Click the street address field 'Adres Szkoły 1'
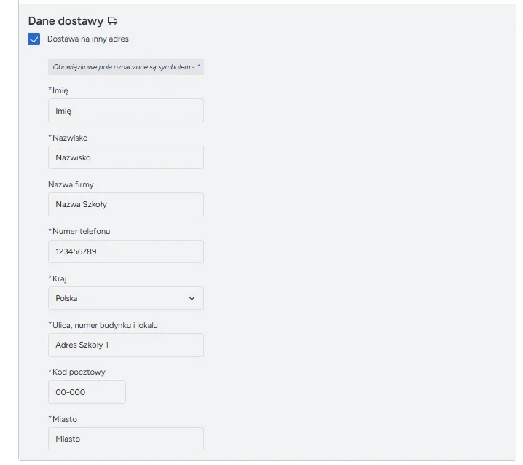523x465 pixels. click(x=126, y=345)
